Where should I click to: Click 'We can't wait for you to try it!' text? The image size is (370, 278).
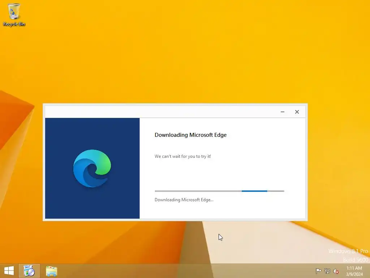tap(182, 156)
